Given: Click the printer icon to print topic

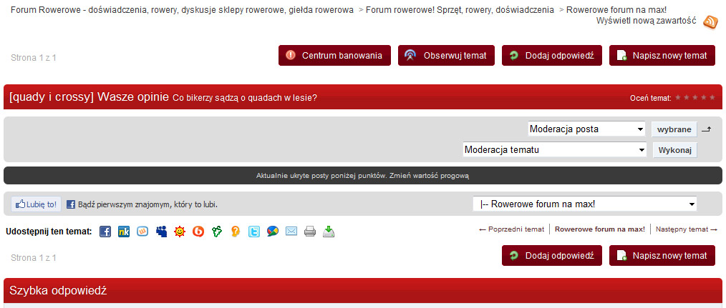Looking at the screenshot, I should point(310,232).
